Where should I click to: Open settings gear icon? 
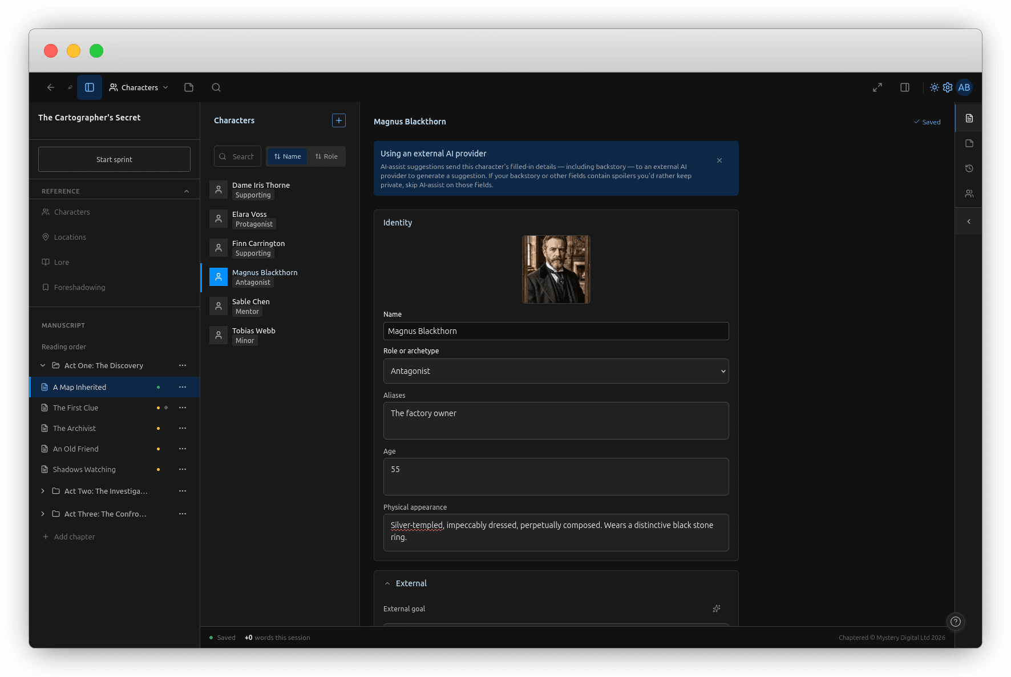tap(948, 87)
